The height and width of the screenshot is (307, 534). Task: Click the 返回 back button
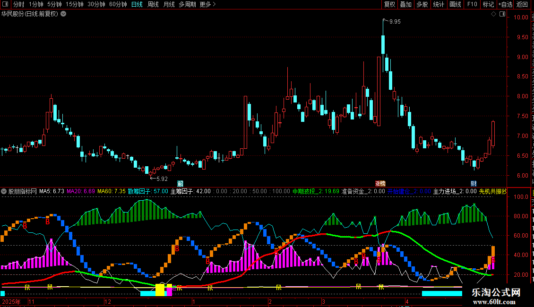522,4
